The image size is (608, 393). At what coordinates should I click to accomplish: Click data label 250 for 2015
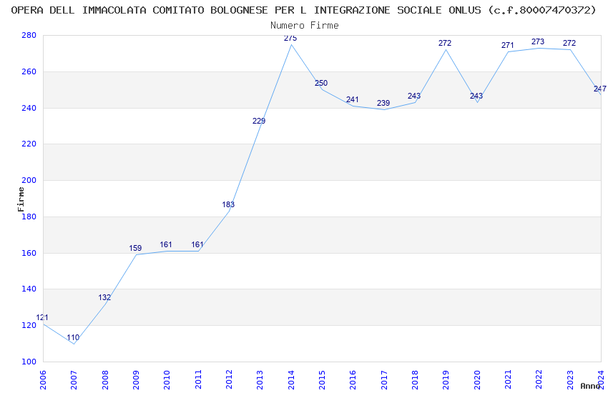coord(321,84)
